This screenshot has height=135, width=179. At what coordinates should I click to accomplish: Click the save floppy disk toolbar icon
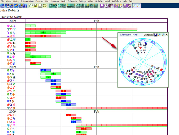click(35, 5)
